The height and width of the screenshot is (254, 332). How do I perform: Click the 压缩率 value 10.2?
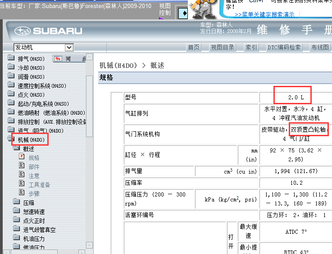point(296,183)
